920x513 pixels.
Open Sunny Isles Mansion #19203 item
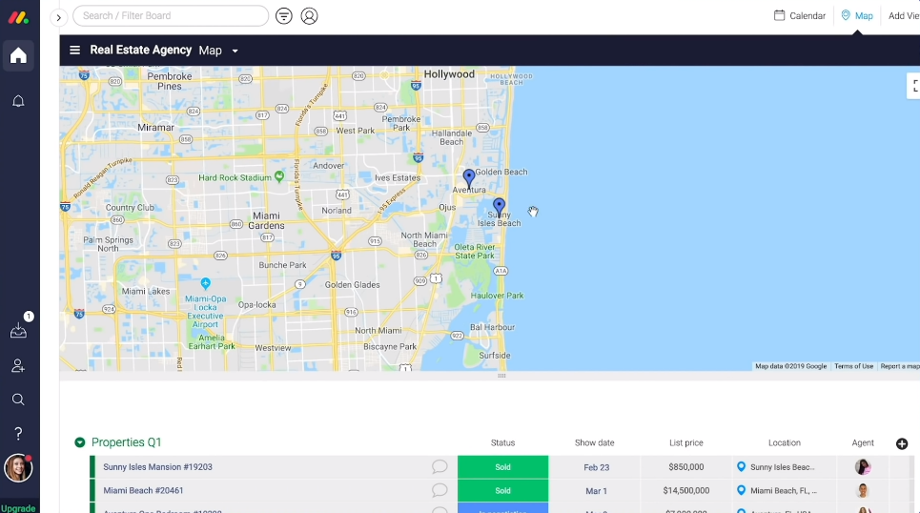pos(158,467)
